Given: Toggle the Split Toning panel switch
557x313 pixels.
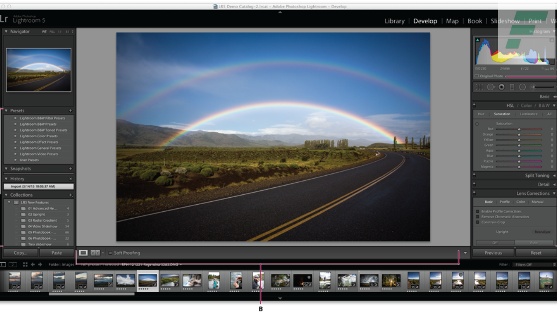Looking at the screenshot, I should (x=474, y=176).
